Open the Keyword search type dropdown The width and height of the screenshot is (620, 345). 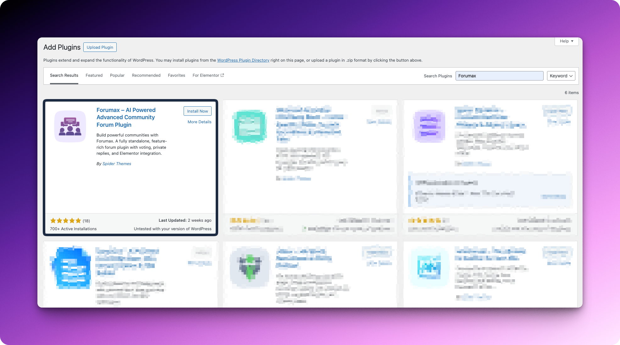point(561,76)
